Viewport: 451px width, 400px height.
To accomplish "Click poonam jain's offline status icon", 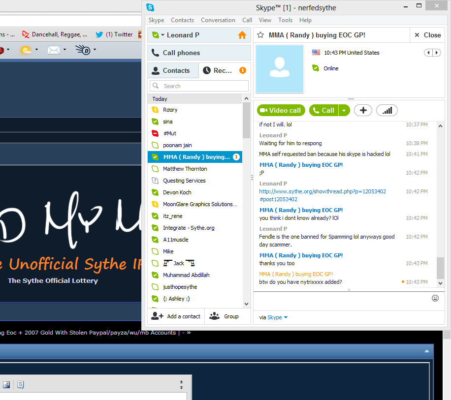I will pyautogui.click(x=155, y=145).
